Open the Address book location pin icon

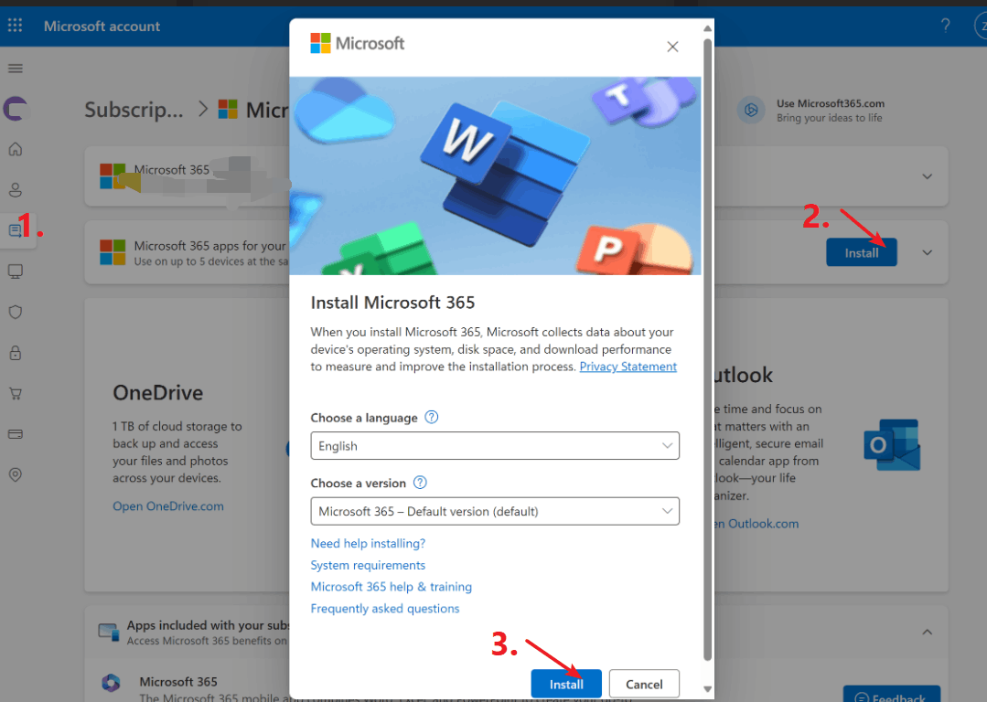pyautogui.click(x=16, y=474)
